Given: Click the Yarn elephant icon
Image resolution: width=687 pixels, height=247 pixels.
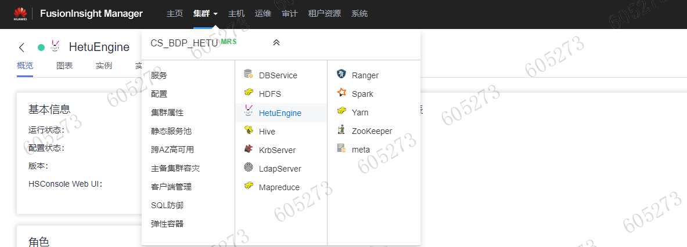Looking at the screenshot, I should pos(341,111).
